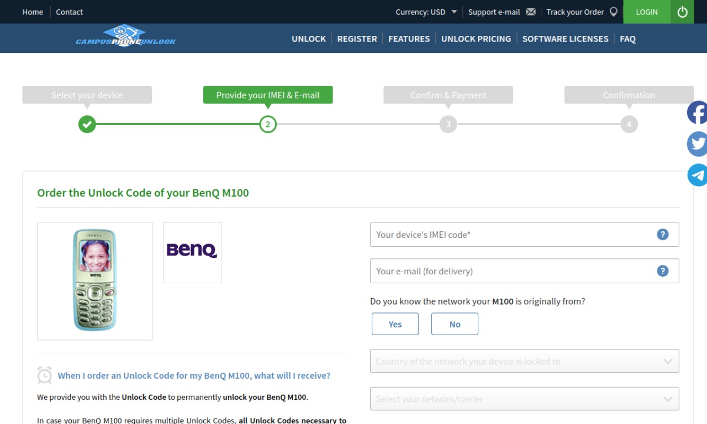Answer No to knowing the network

(x=455, y=324)
